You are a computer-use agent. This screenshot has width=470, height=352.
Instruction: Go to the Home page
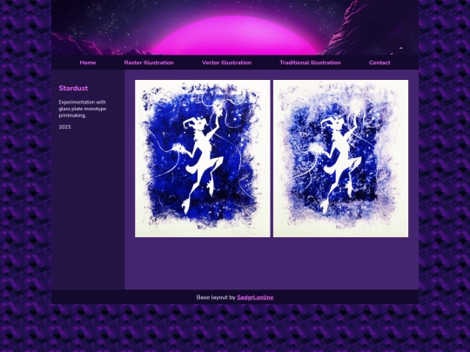pos(88,63)
